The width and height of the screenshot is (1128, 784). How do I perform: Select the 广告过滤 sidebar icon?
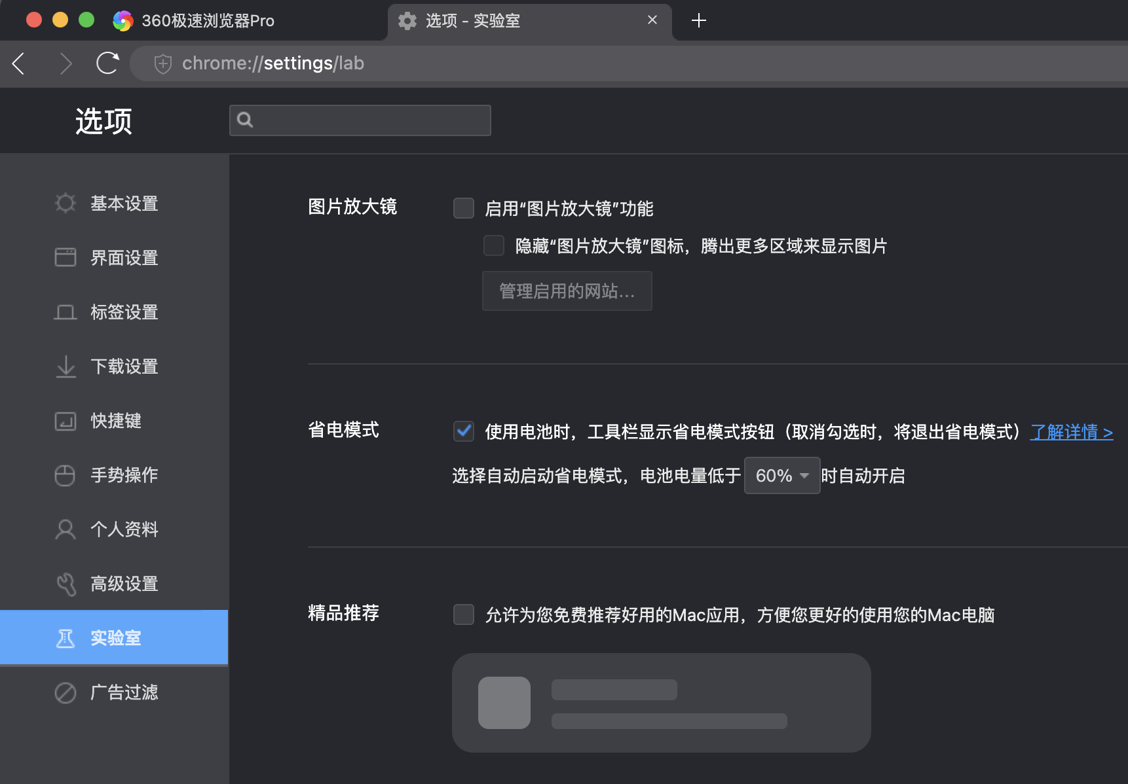pyautogui.click(x=65, y=692)
